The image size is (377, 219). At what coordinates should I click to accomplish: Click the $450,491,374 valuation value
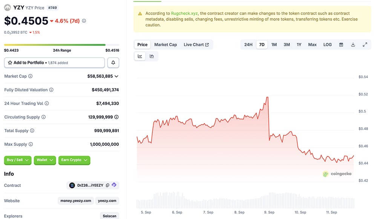[105, 90]
